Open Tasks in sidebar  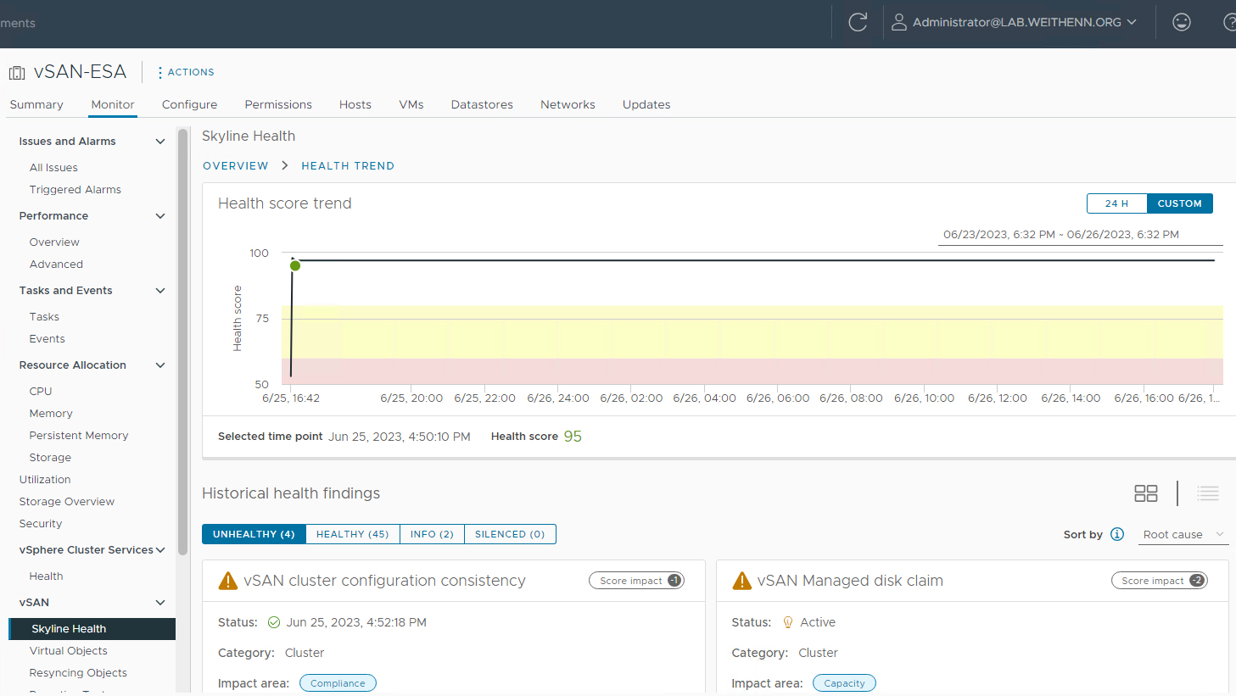(44, 317)
